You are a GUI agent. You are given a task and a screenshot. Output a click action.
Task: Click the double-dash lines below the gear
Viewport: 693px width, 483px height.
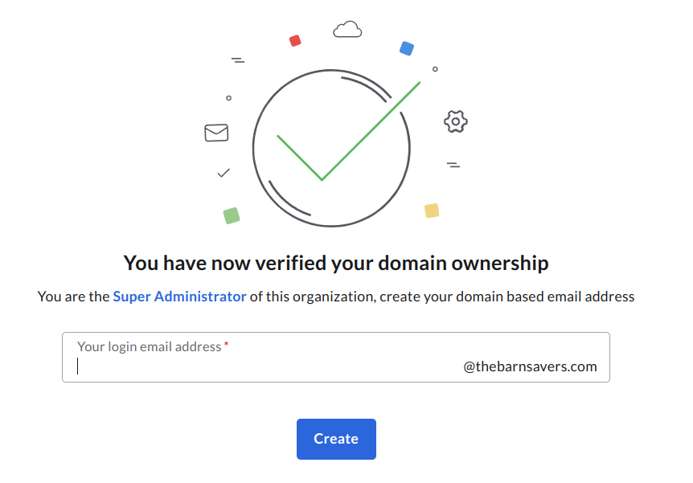[x=453, y=166]
